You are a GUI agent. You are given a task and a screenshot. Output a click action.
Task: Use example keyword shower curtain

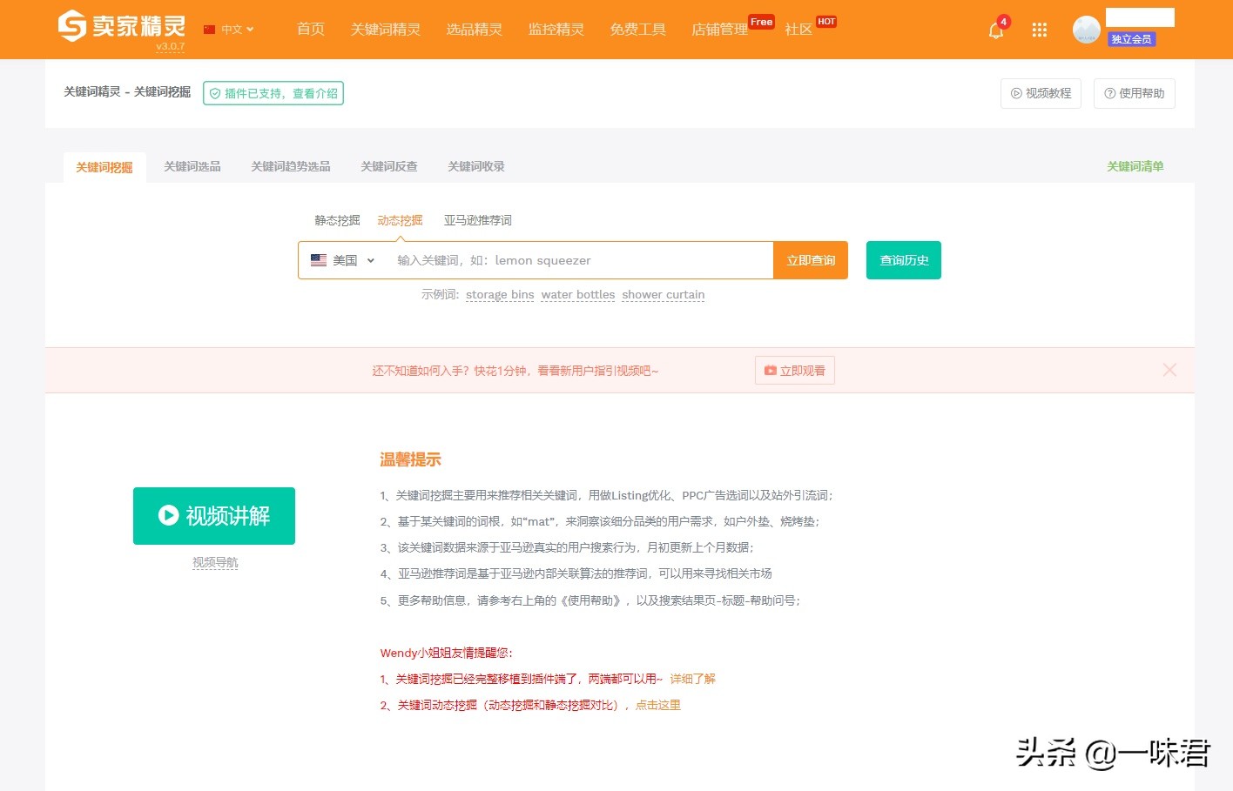[664, 295]
